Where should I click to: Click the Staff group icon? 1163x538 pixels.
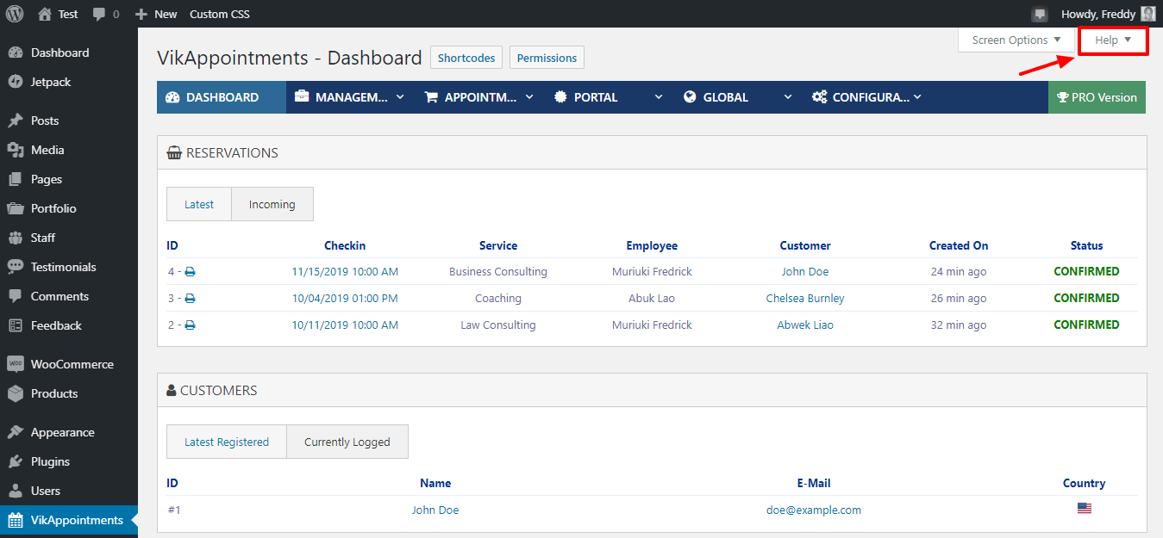16,238
